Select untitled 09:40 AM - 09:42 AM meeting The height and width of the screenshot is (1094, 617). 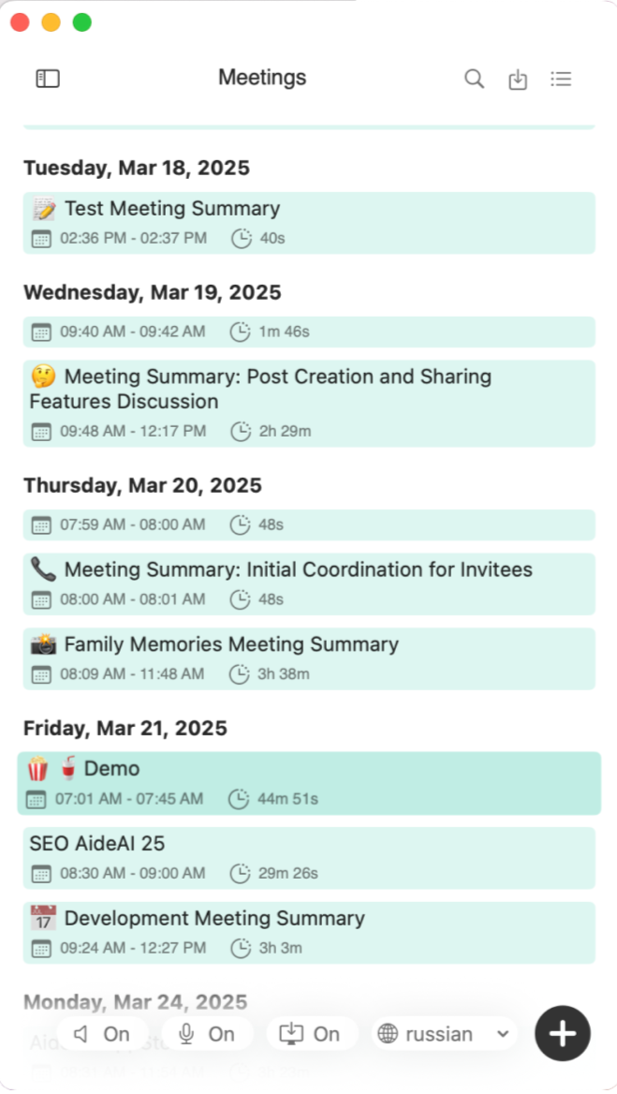[x=309, y=332]
